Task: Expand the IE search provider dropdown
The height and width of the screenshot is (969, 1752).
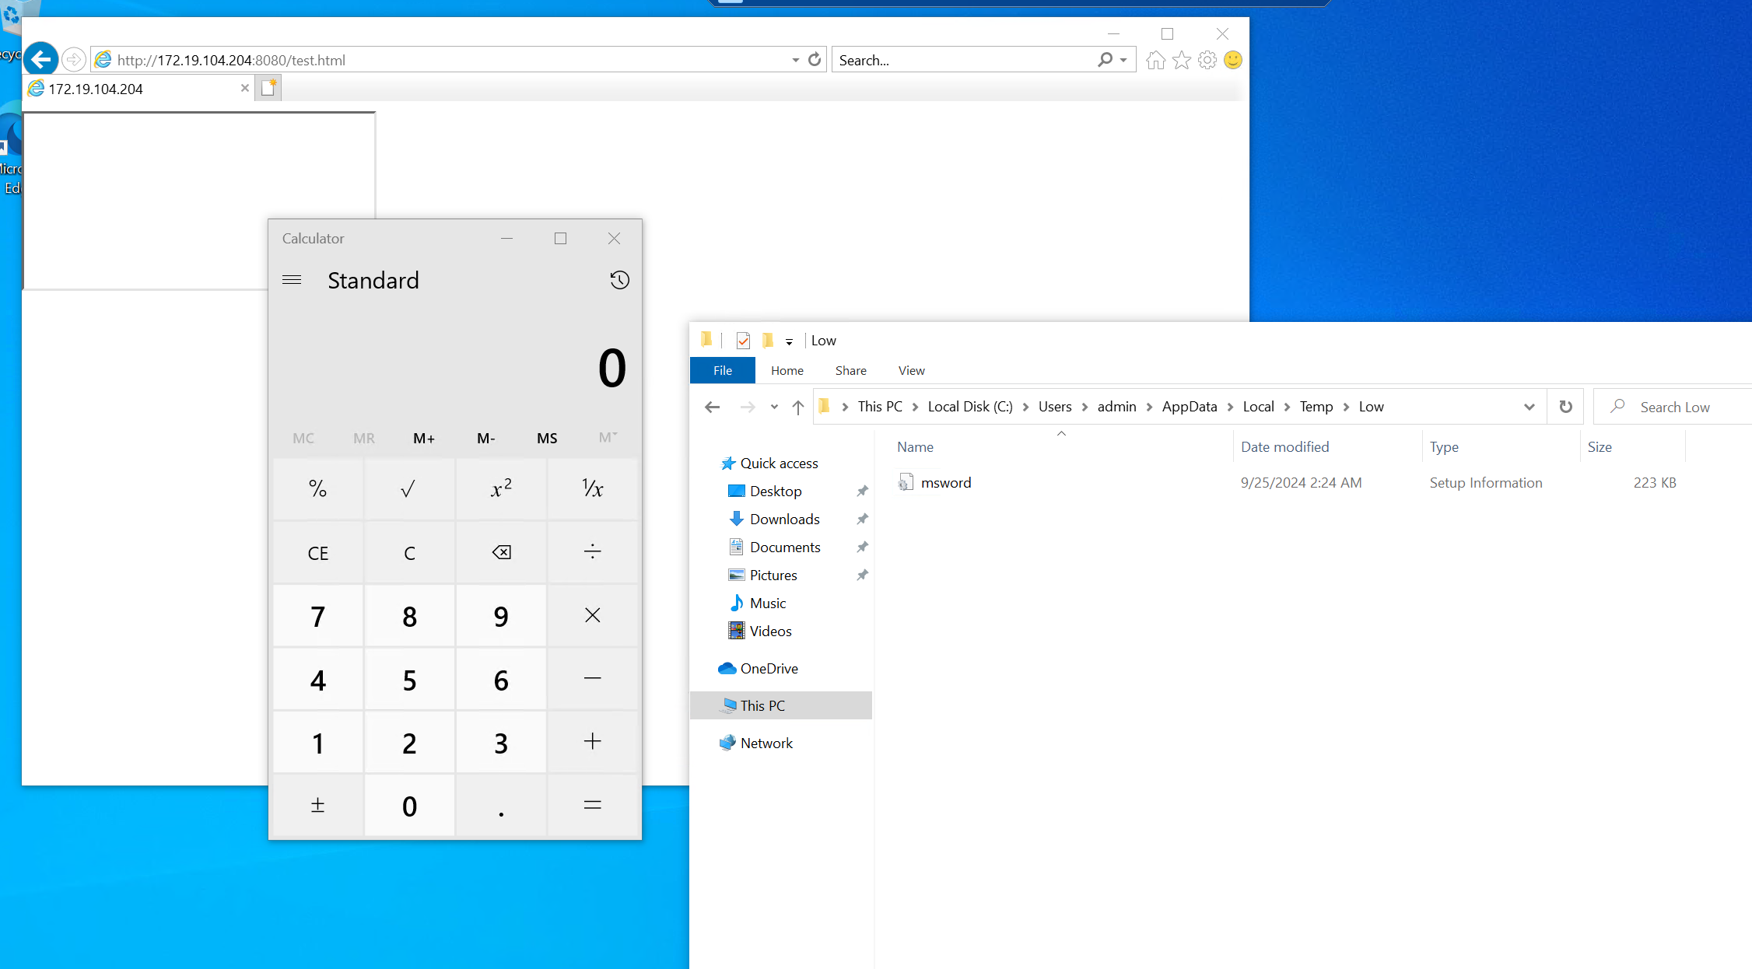Action: pos(1123,60)
